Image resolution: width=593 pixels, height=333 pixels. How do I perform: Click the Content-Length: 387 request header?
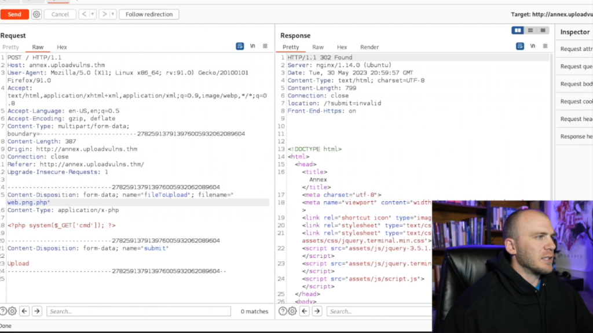[x=42, y=141]
